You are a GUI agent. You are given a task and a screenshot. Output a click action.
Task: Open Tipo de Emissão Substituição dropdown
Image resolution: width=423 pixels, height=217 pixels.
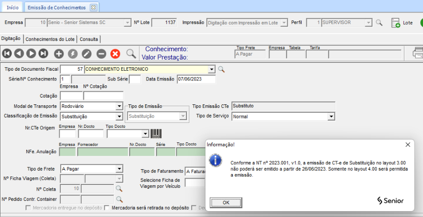(x=183, y=116)
